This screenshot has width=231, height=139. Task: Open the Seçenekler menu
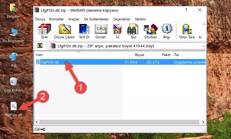(122, 19)
